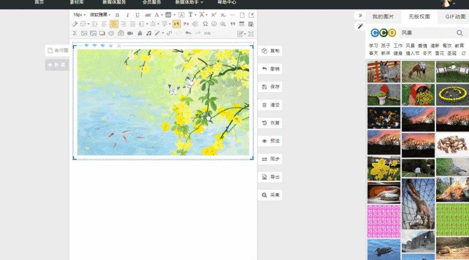The image size is (469, 260).
Task: Open the 微软雅黑 font family dropdown
Action: [x=101, y=15]
